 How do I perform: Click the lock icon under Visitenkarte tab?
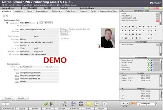click(4, 16)
